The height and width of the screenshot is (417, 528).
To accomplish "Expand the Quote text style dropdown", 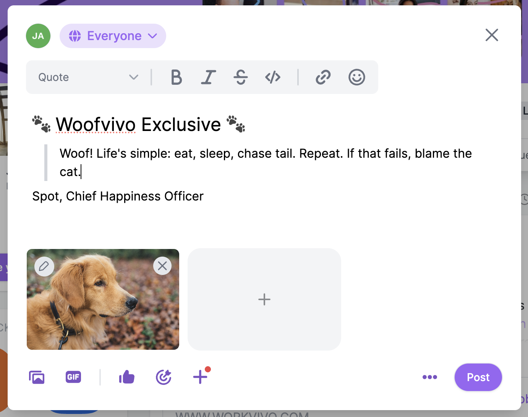I will pos(88,77).
